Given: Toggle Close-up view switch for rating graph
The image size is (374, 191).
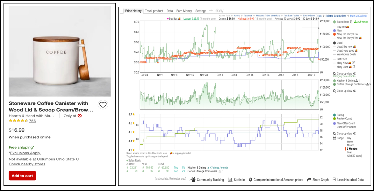Looking at the screenshot, I should point(355,134).
